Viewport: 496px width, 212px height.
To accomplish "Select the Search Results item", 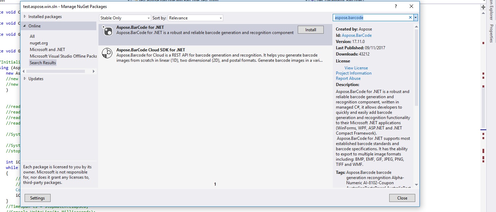I will coord(43,63).
